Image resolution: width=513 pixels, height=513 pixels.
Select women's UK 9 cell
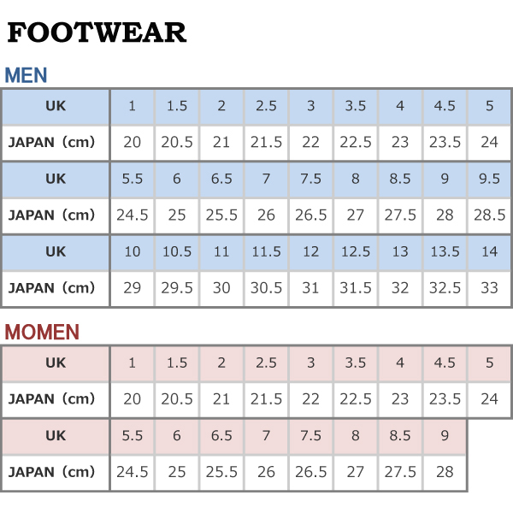445,436
